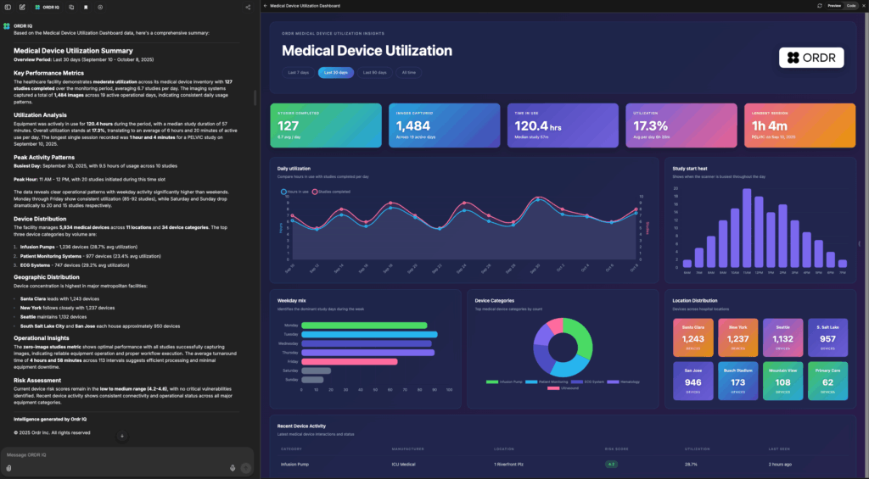
Task: Toggle the Hours in use legend series
Action: tap(296, 192)
